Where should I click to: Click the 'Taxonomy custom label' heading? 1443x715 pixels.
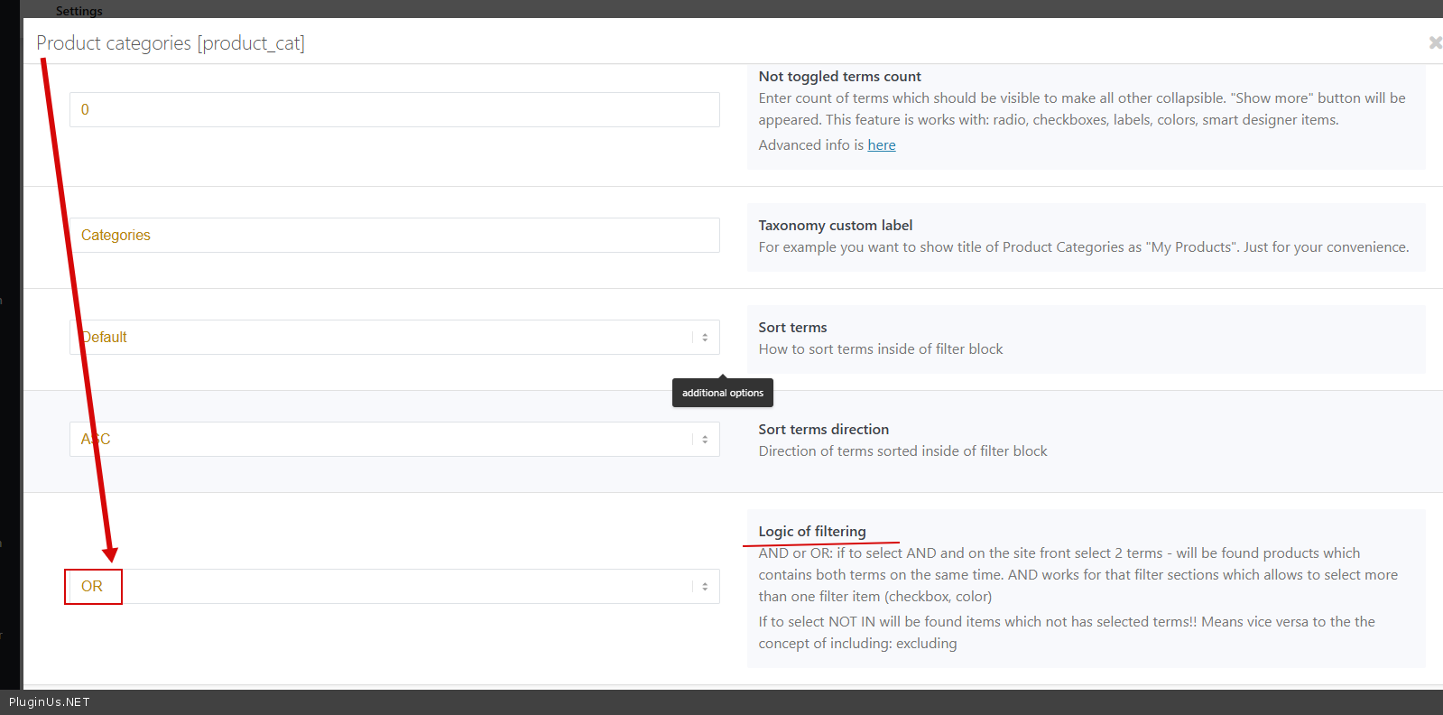tap(835, 226)
